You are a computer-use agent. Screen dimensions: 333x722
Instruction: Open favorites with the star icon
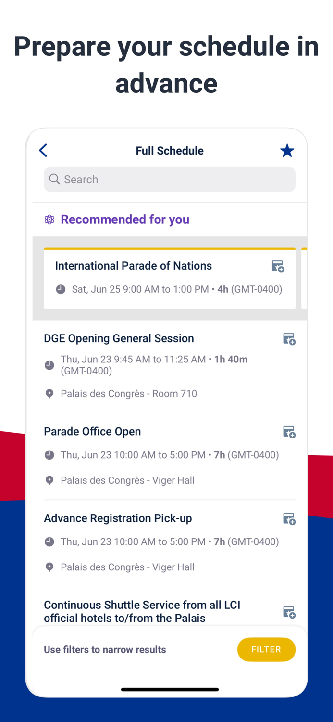tap(287, 151)
